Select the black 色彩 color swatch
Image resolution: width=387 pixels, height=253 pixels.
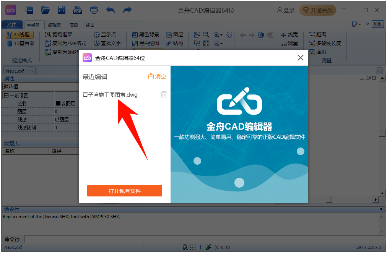click(58, 104)
